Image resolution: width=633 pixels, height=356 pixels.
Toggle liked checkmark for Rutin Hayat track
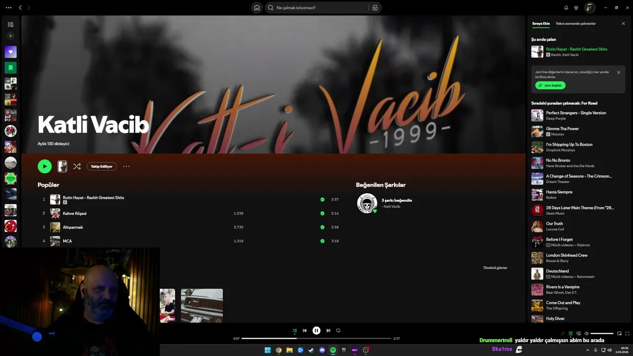(322, 199)
